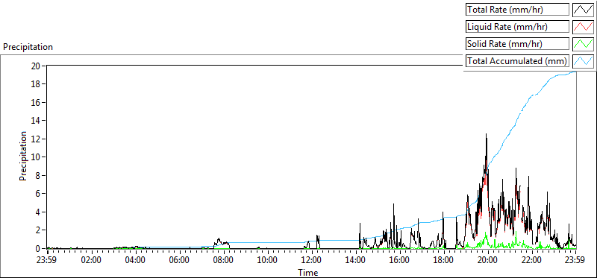Open the Total Rate plot style icon
The image size is (597, 278).
[583, 10]
